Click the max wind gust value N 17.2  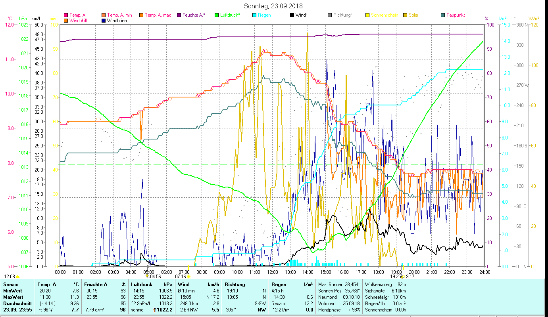click(212, 297)
